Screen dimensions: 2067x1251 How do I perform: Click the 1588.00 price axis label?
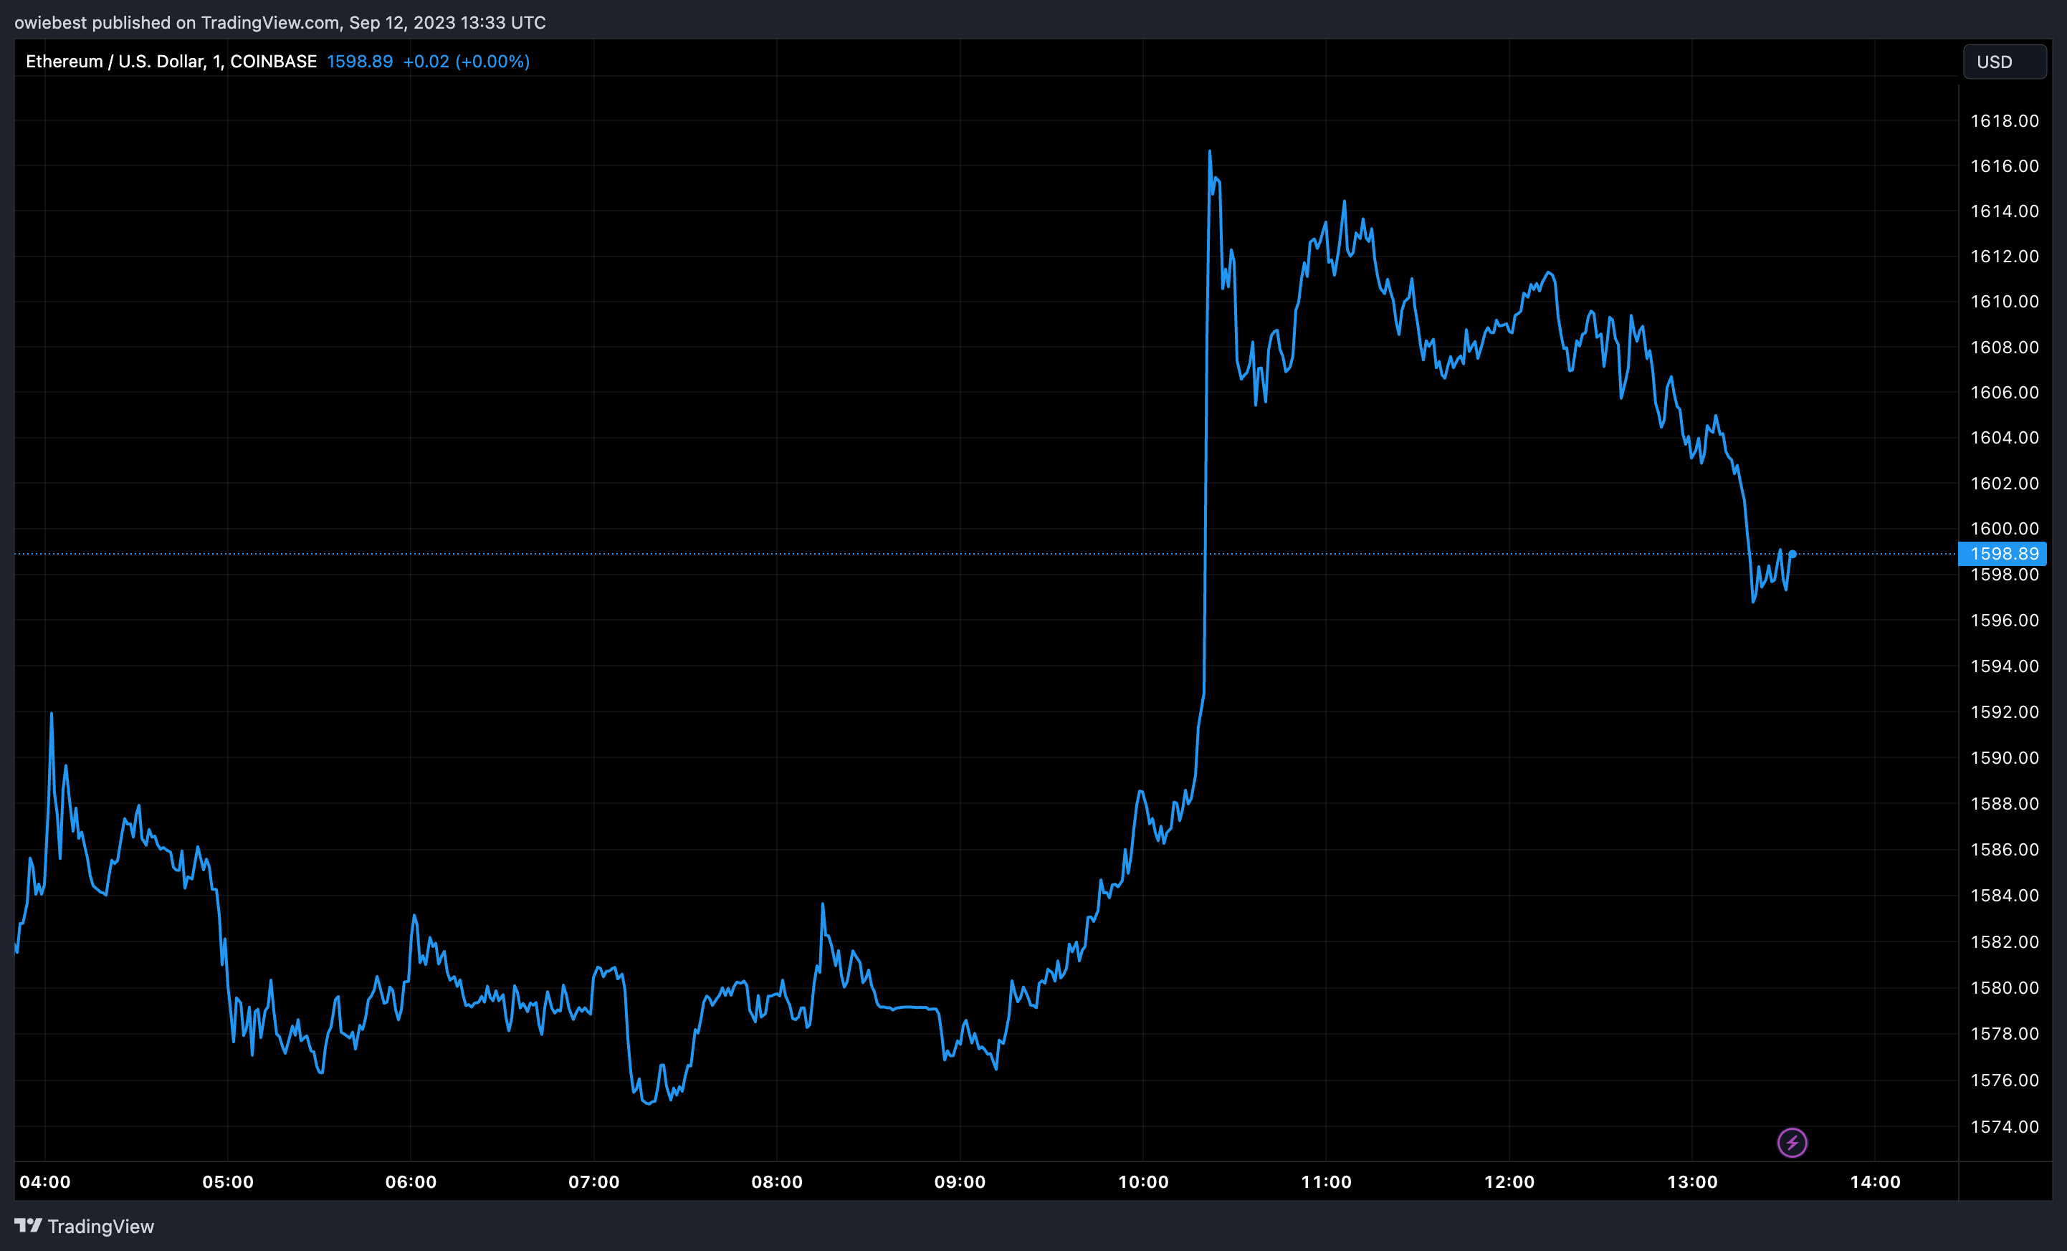[2004, 804]
